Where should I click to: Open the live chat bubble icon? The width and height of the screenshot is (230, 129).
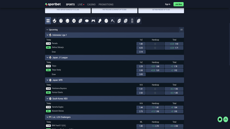pyautogui.click(x=220, y=119)
